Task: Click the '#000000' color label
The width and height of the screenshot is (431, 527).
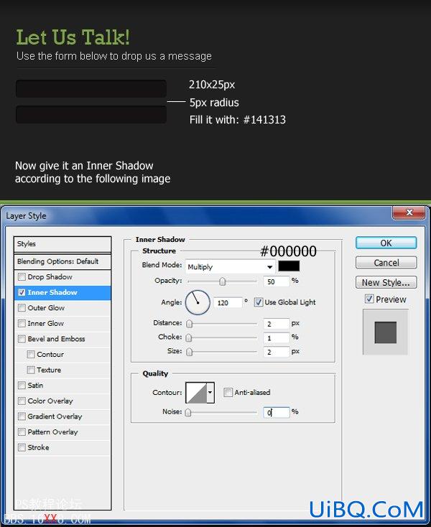Action: (289, 251)
